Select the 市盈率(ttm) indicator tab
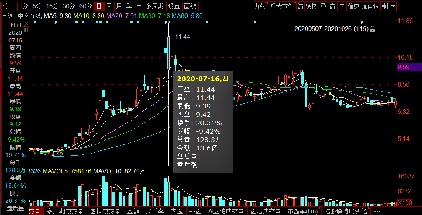The width and height of the screenshot is (422, 215). (303, 211)
